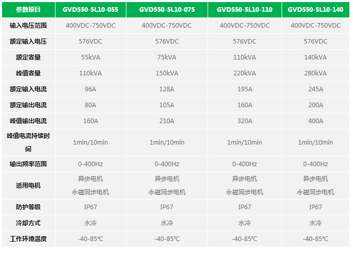Click 异步电机 in the GVD550-5L10-055 column

pyautogui.click(x=90, y=179)
